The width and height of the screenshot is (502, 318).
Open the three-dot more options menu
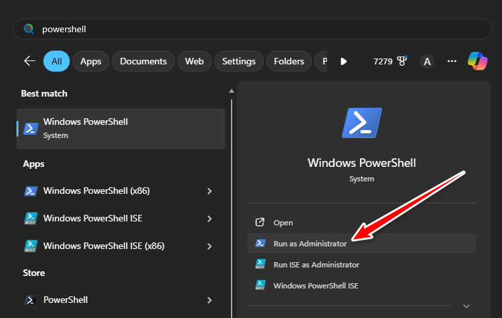451,61
